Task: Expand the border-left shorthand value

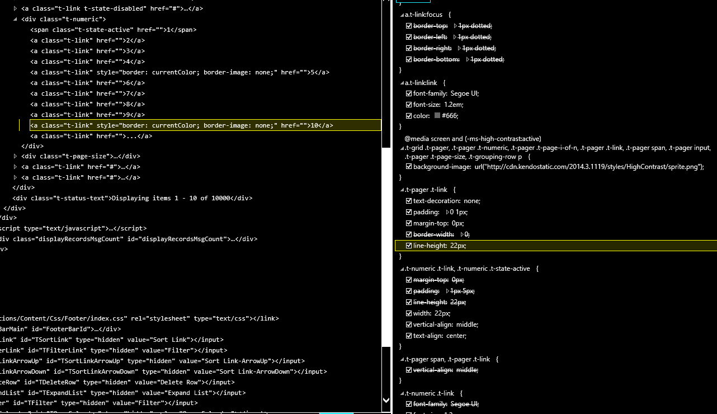Action: [x=455, y=37]
